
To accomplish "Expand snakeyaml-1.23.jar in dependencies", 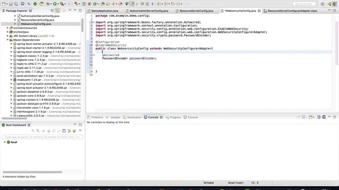I will [x=12, y=80].
